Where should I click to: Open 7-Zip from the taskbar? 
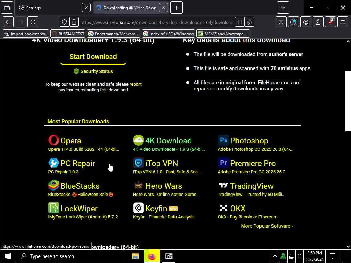tap(169, 256)
